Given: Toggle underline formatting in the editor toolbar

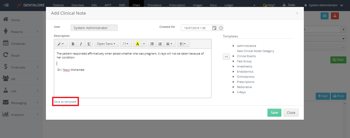Looking at the screenshot, I should coord(89,44).
